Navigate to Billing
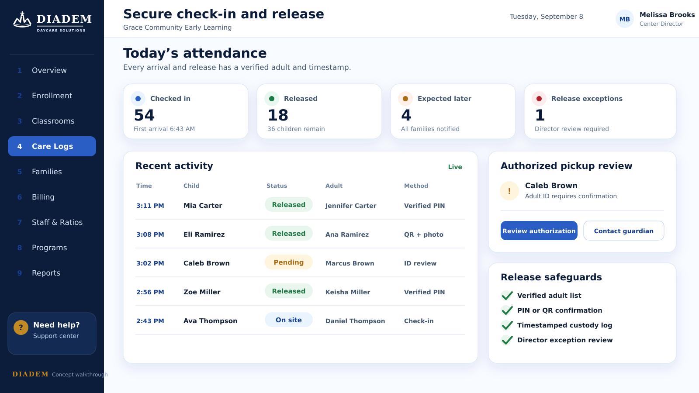 [52, 197]
